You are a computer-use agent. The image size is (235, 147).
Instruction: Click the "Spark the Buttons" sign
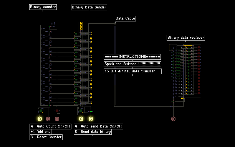pyautogui.click(x=132, y=64)
